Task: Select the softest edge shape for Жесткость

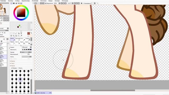Action: (23, 50)
